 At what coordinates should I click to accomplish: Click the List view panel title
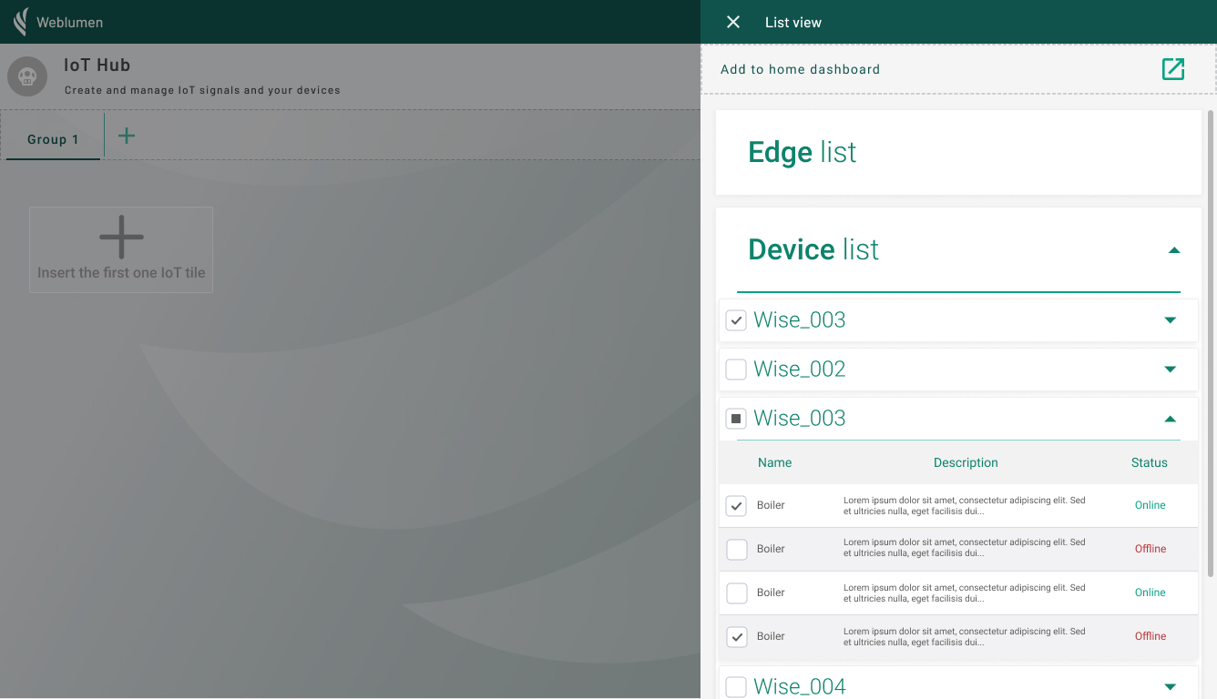793,22
